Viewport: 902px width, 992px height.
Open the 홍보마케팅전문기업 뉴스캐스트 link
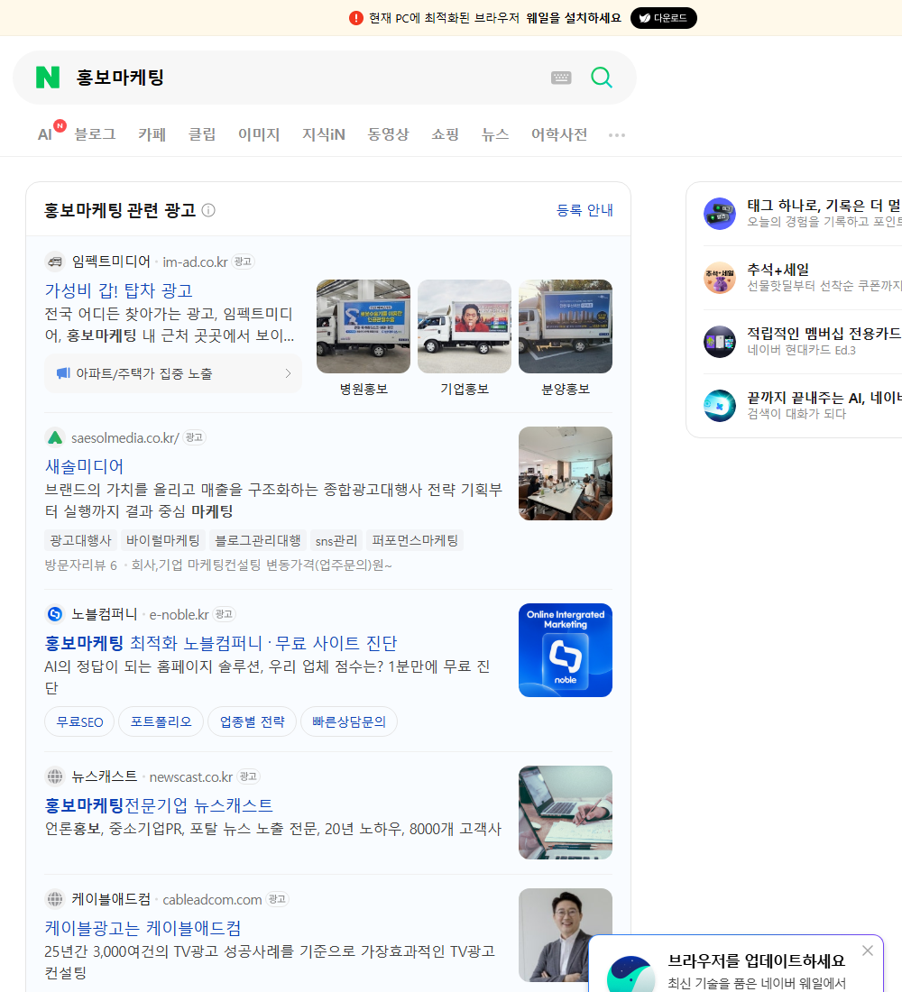point(159,804)
